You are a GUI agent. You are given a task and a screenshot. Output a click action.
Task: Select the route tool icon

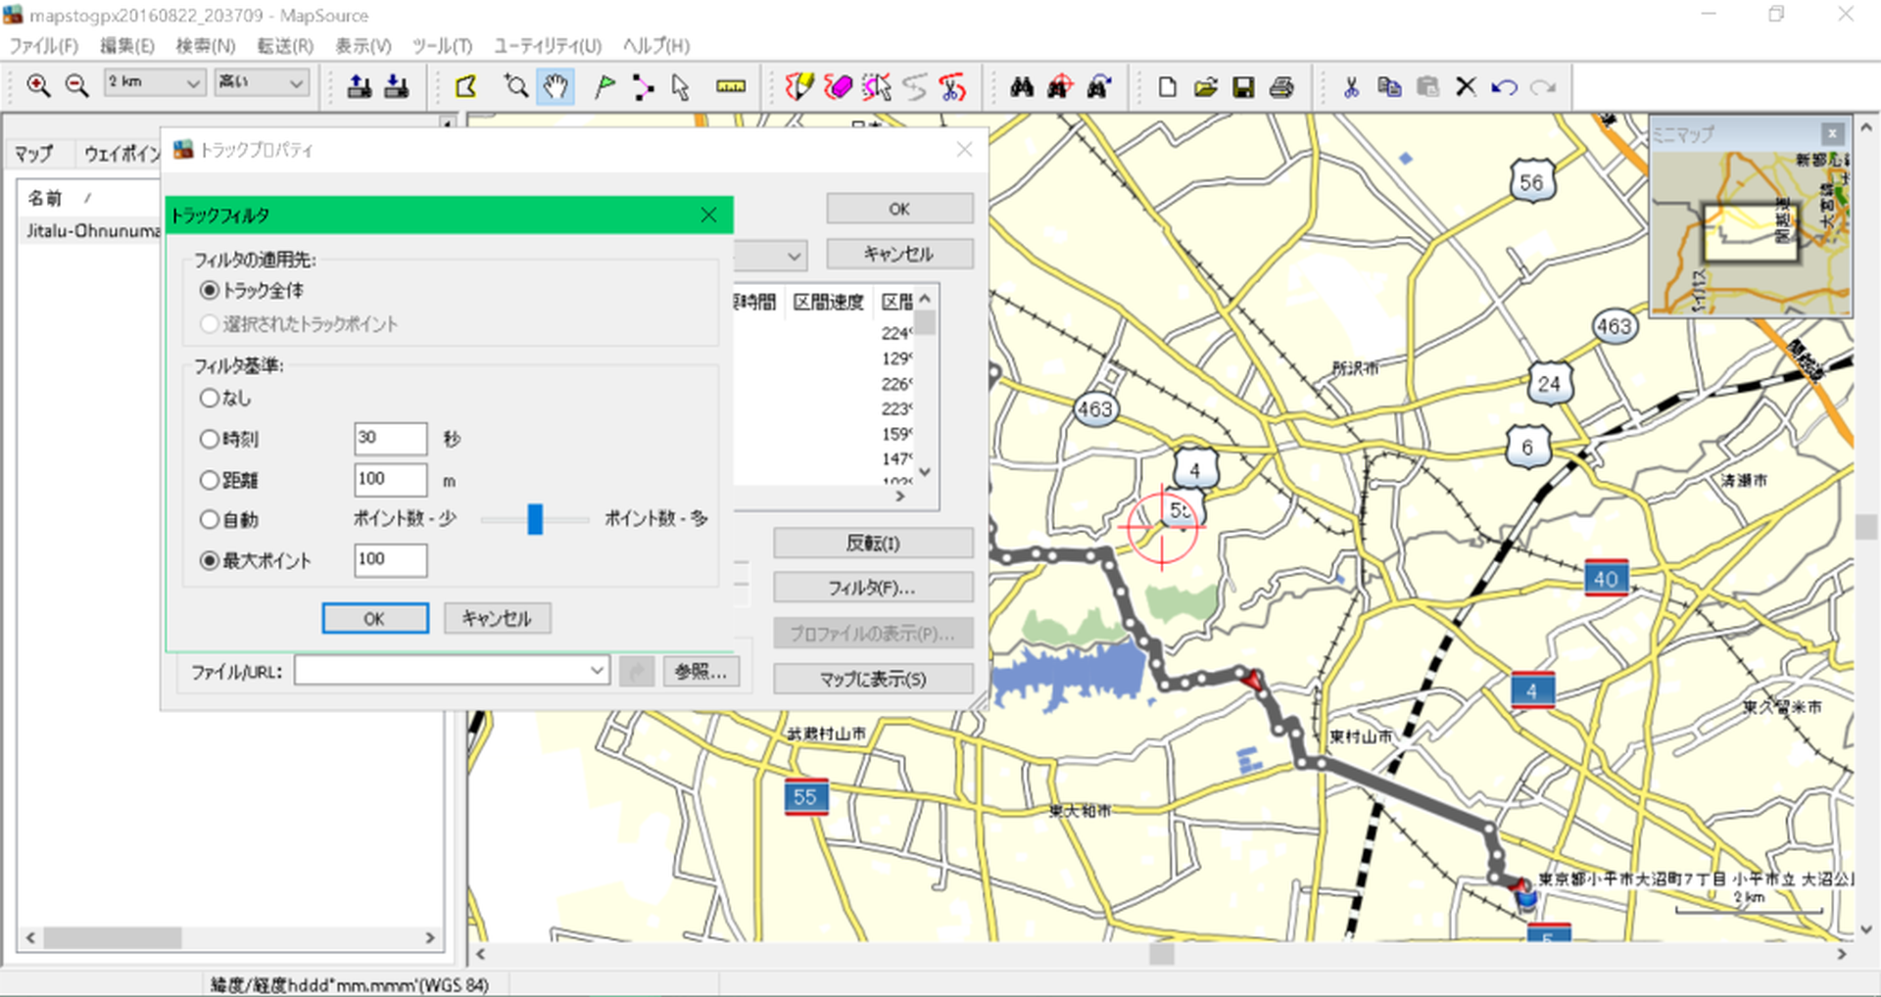point(643,86)
